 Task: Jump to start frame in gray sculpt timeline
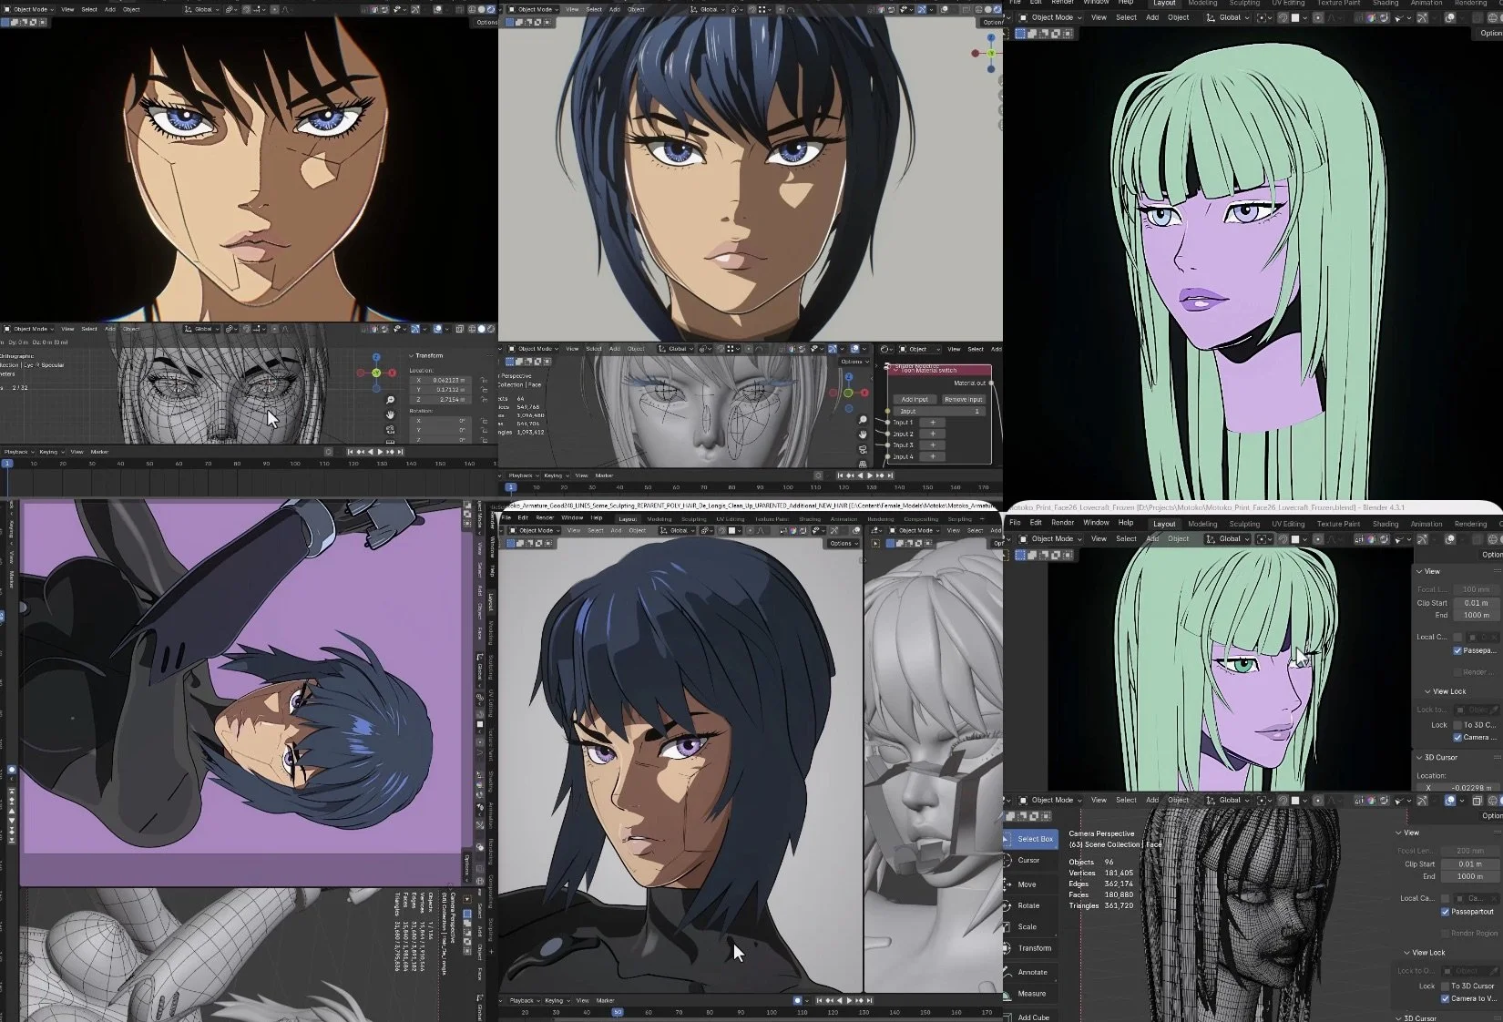[x=841, y=475]
